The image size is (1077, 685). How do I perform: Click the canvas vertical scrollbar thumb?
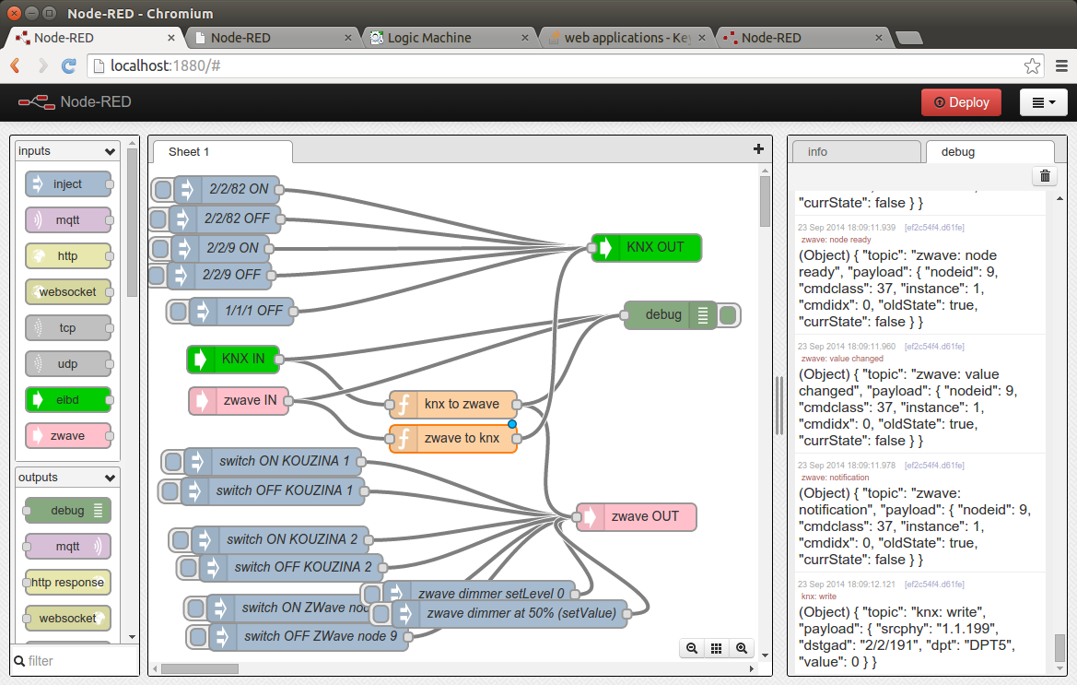(765, 201)
